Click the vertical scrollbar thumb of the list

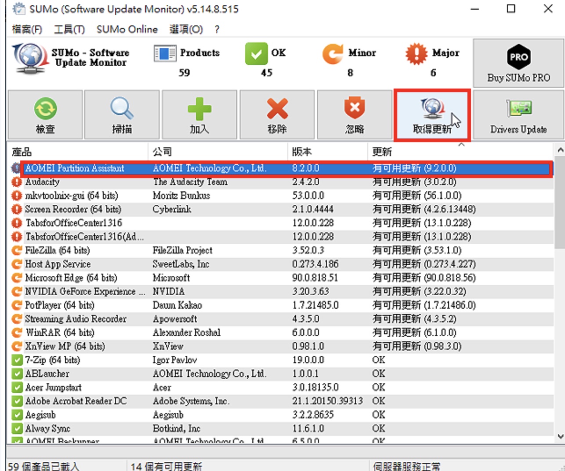pos(560,203)
